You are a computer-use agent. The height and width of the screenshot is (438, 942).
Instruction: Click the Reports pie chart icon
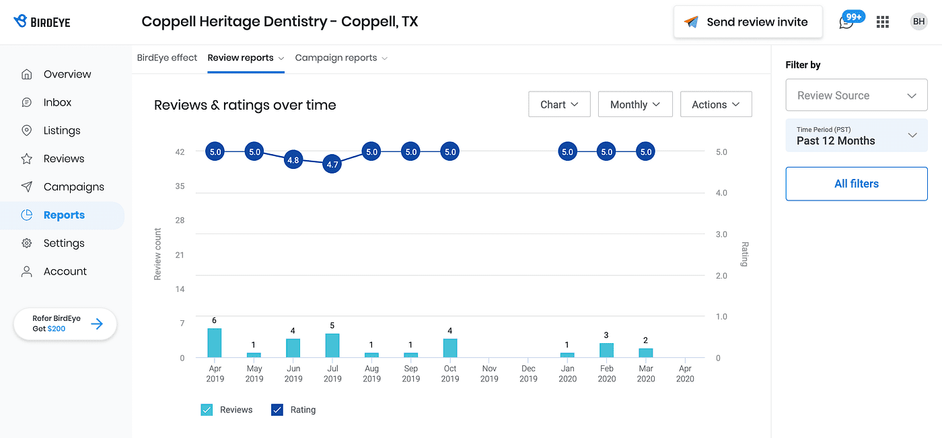coord(27,215)
